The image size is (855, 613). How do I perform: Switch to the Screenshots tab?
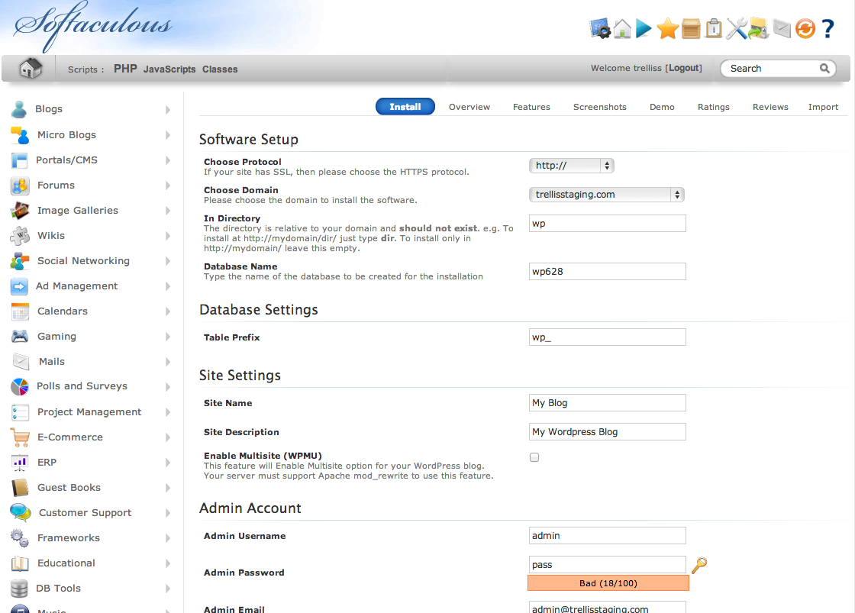click(599, 107)
